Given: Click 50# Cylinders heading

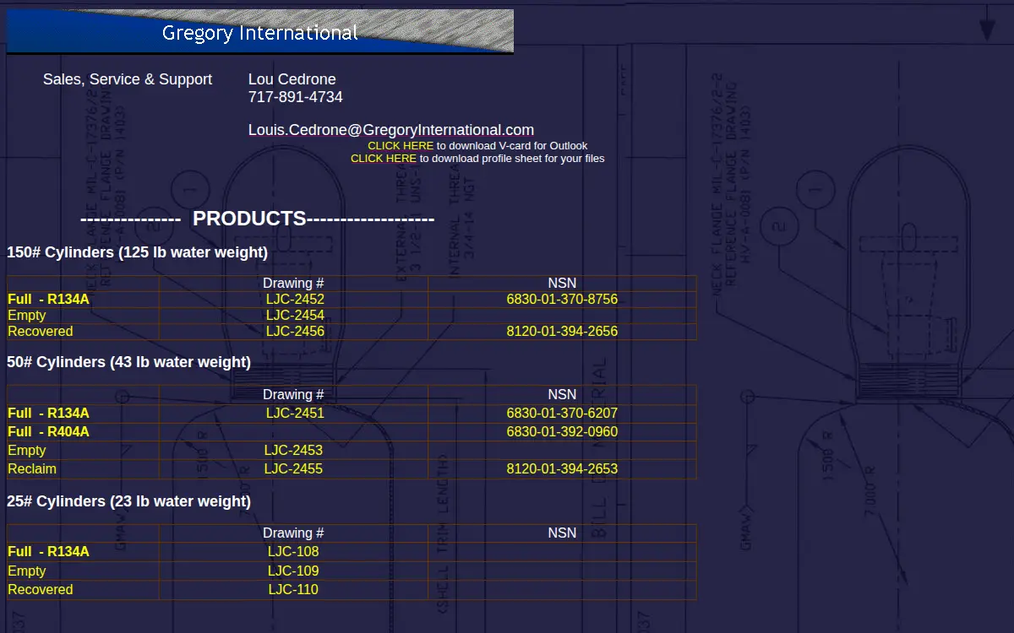Looking at the screenshot, I should click(x=128, y=362).
